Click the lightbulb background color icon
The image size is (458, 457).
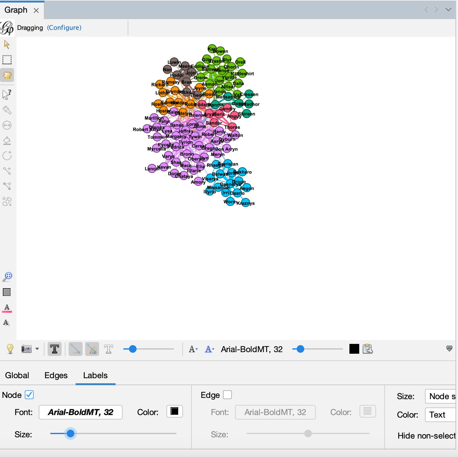(10, 349)
